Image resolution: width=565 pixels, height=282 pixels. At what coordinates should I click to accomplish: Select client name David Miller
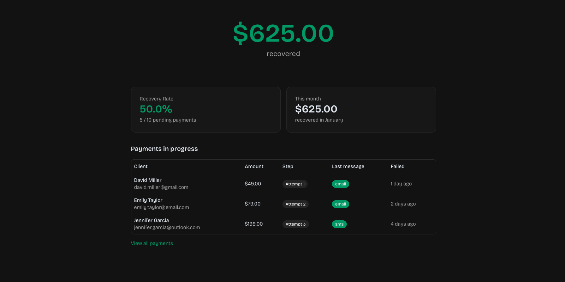[148, 180]
